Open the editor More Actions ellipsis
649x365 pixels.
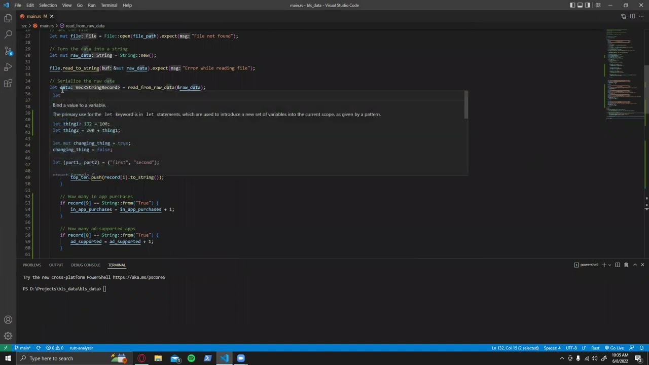[641, 16]
